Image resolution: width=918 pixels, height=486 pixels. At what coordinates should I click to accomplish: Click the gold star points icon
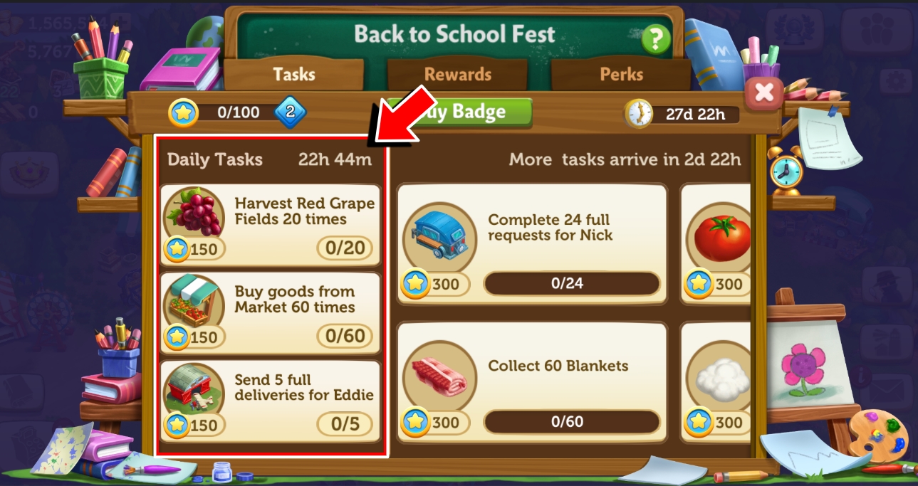pos(183,112)
